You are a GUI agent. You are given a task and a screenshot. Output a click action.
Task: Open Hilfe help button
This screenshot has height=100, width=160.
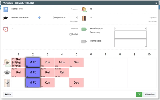point(8,94)
